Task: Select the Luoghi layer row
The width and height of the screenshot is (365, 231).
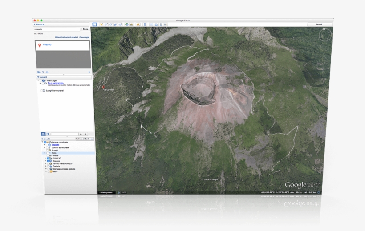Action: click(55, 150)
